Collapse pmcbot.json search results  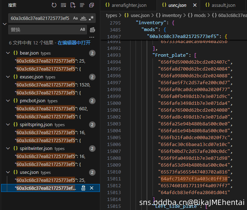9,101
